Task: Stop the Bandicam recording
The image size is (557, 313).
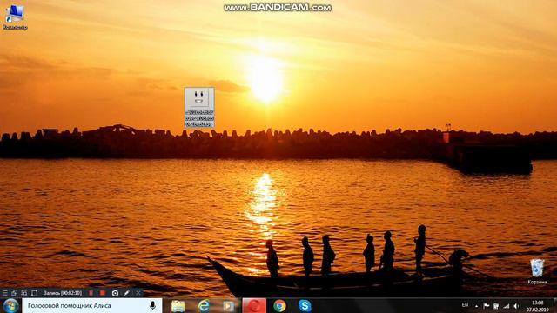Action: 103,293
